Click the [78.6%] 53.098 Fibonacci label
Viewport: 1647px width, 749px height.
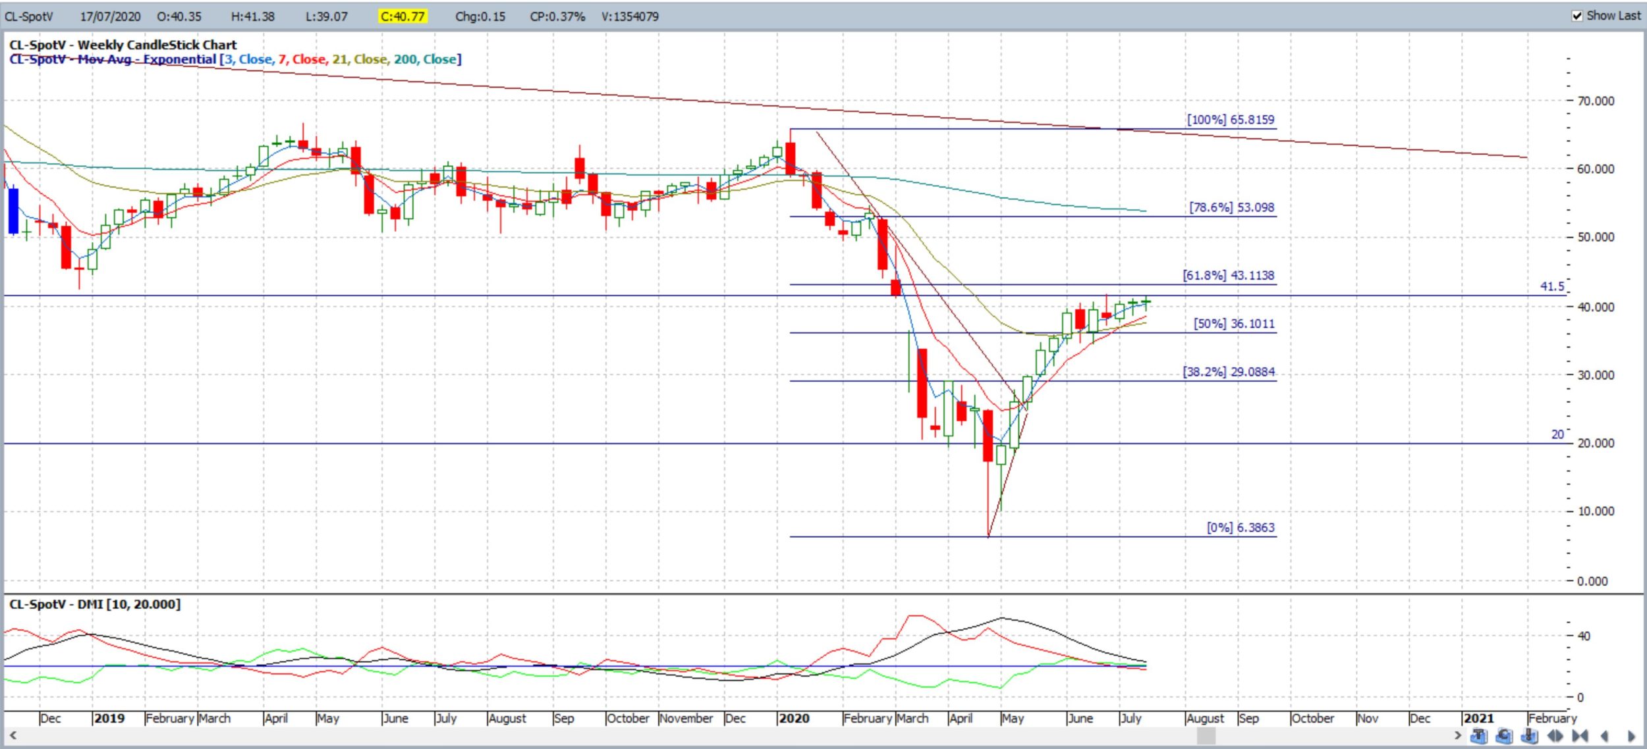[x=1232, y=207]
